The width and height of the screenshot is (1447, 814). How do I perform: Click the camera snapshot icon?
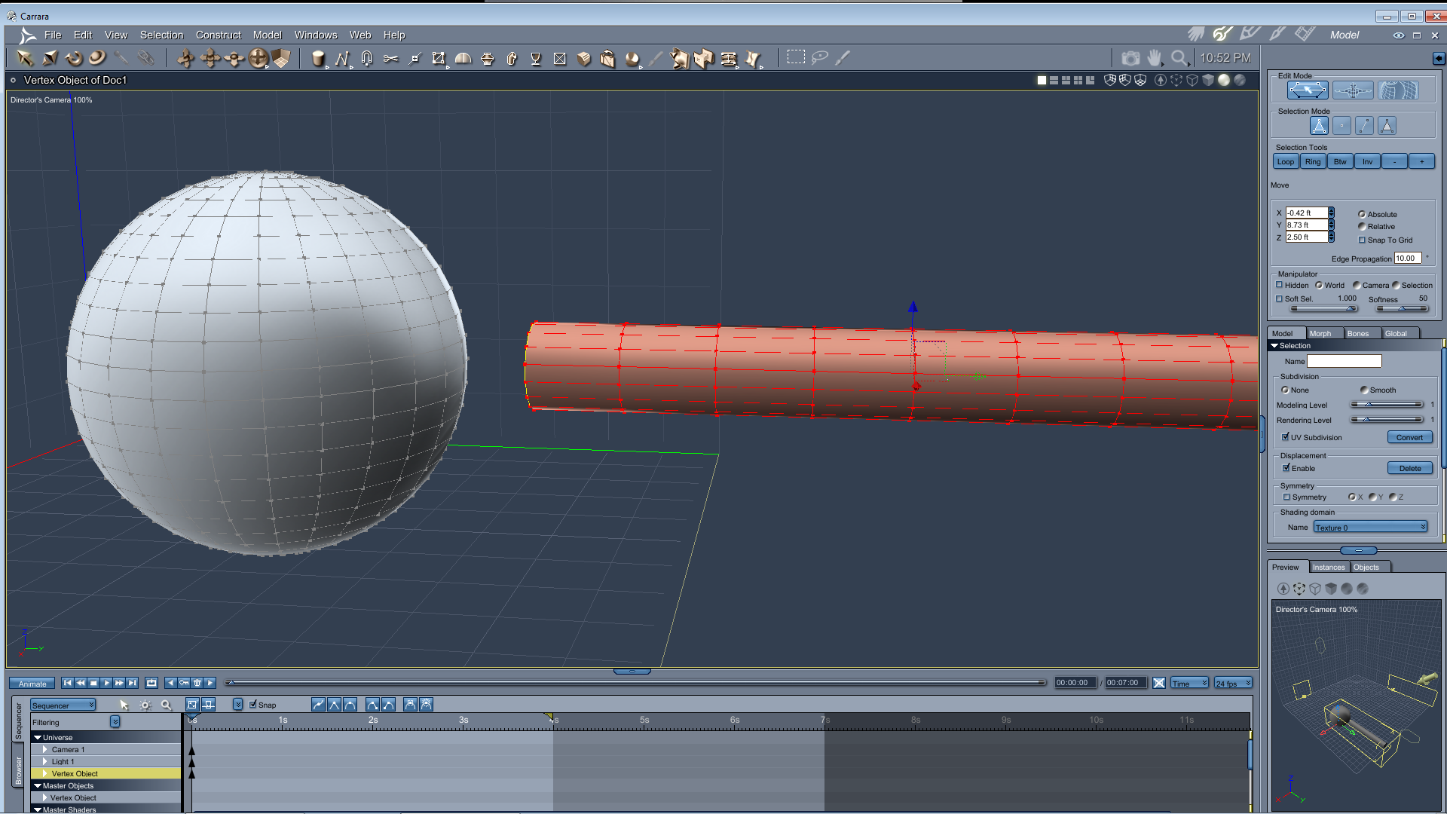[1130, 58]
